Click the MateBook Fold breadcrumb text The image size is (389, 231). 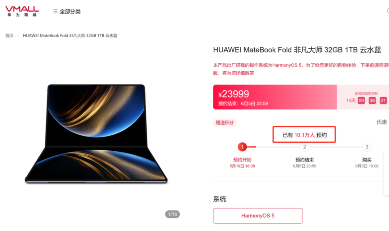click(x=70, y=36)
